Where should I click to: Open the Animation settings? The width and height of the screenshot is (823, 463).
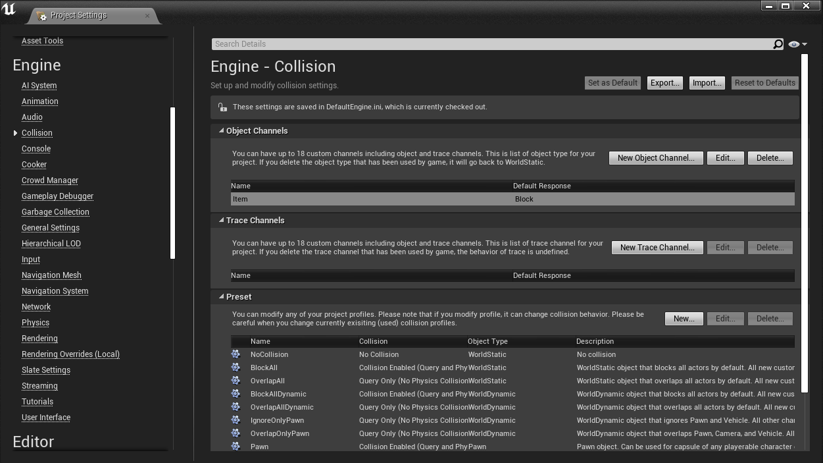click(x=40, y=101)
